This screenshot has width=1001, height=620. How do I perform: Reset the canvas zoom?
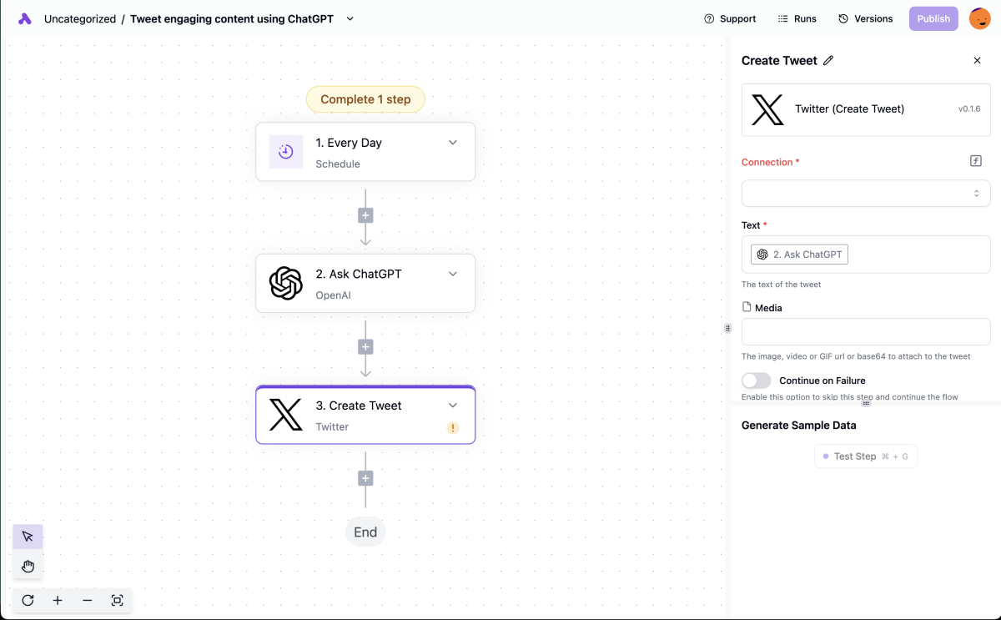pyautogui.click(x=28, y=600)
